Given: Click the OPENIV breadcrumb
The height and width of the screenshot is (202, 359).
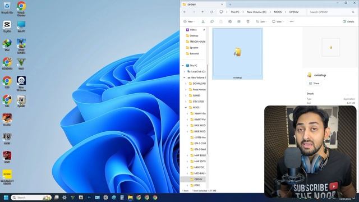Looking at the screenshot, I should 294,12.
